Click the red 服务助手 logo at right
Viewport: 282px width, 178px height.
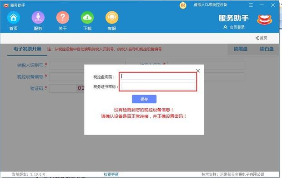click(265, 19)
